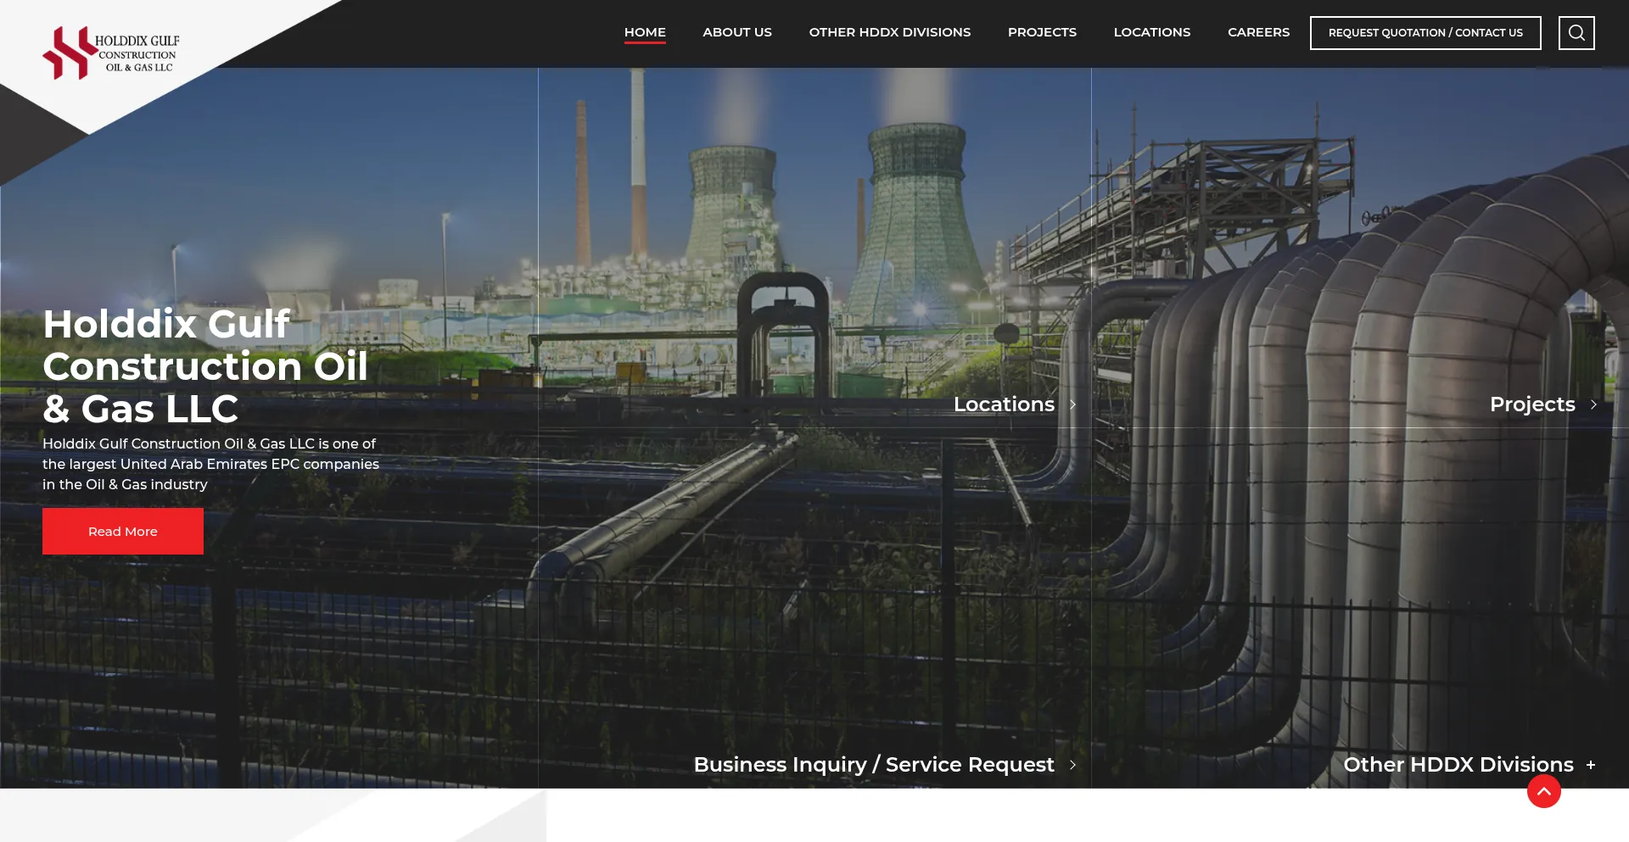This screenshot has height=842, width=1629.
Task: Click the Holddix Gulf company logo
Action: (x=111, y=53)
